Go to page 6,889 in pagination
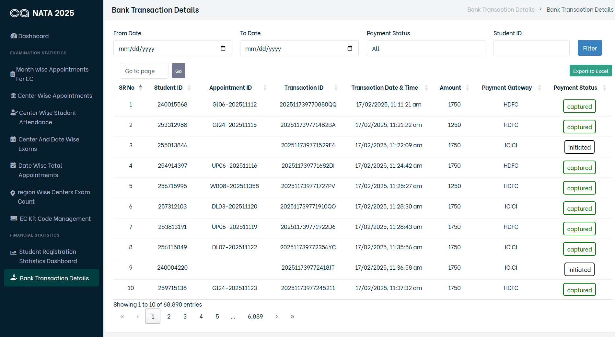Screen dimensions: 615x337 tap(255, 317)
